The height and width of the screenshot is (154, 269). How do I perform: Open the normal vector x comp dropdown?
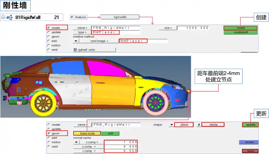(x=76, y=142)
